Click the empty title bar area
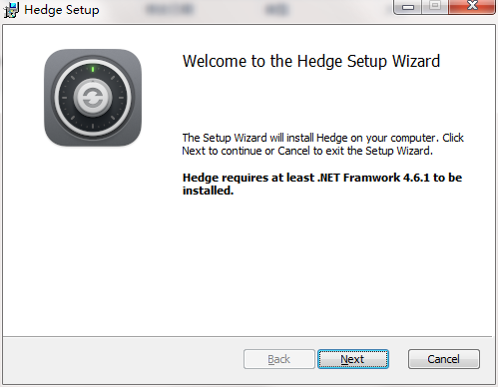 [233, 10]
